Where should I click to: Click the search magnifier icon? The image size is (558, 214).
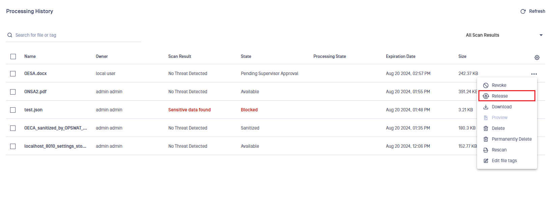tap(10, 35)
